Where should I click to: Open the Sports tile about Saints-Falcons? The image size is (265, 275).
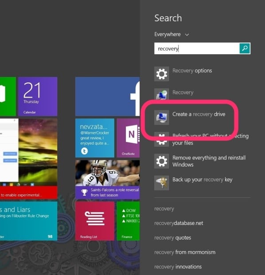107,180
